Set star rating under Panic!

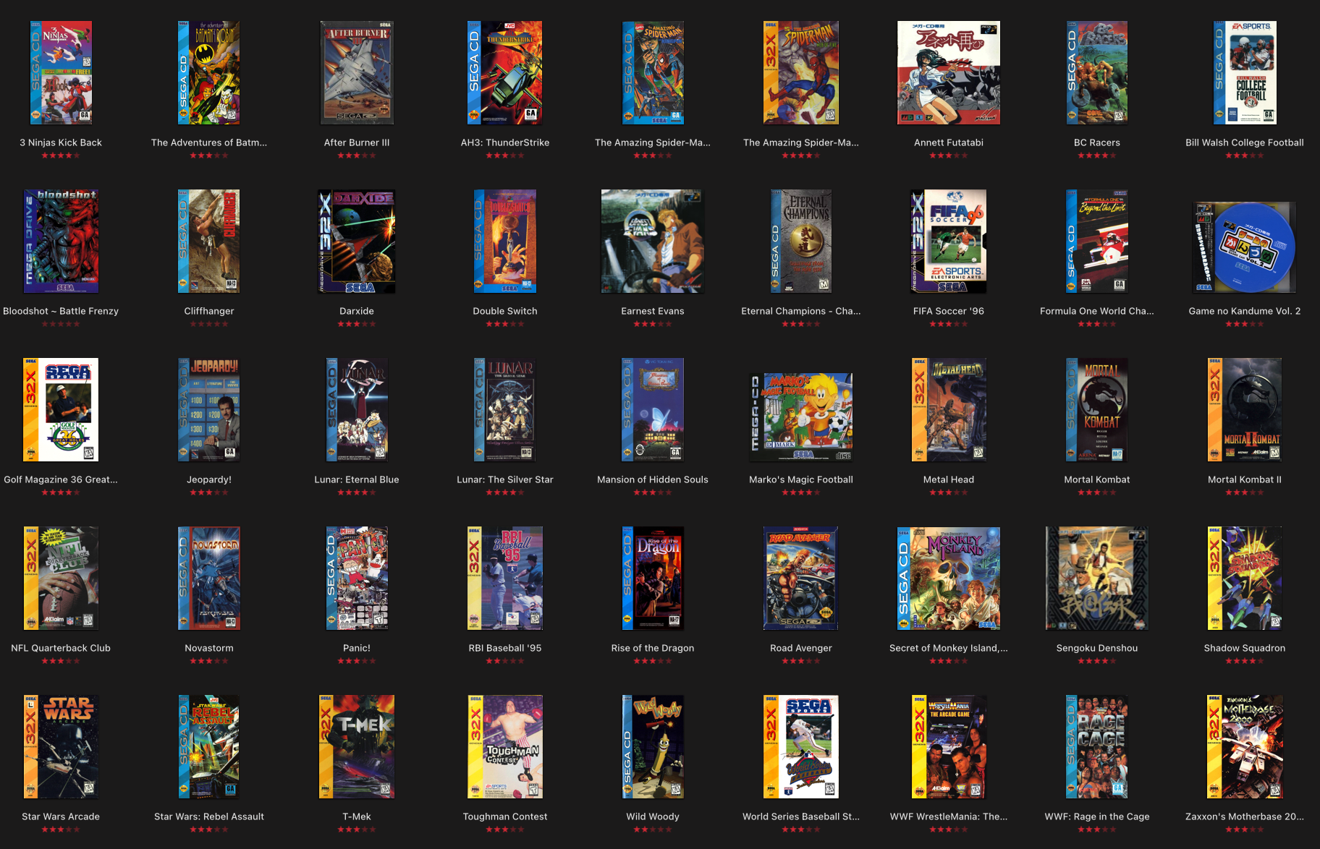(x=357, y=661)
